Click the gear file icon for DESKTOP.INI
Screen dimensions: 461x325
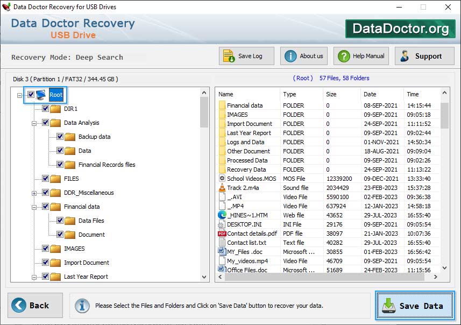pos(221,224)
